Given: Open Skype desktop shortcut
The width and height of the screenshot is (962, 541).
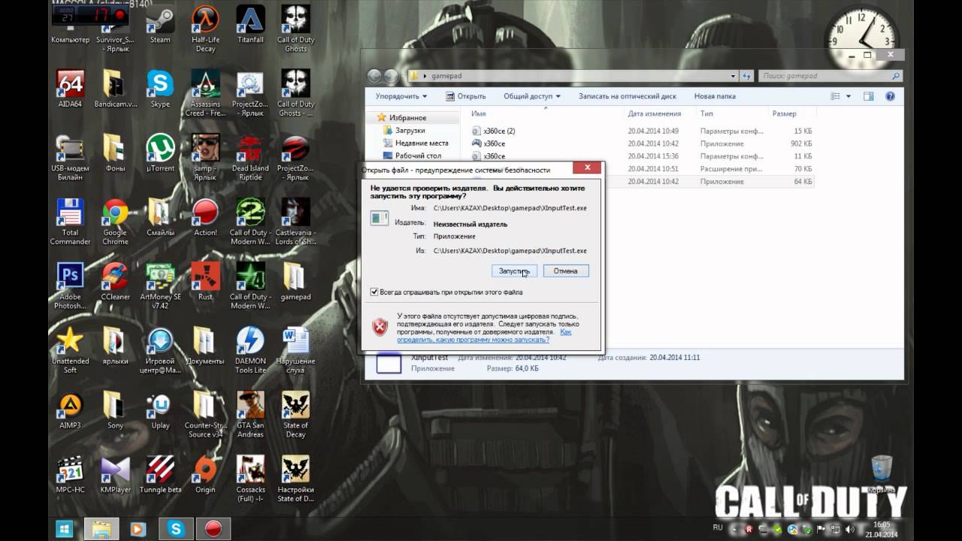Looking at the screenshot, I should click(x=160, y=89).
